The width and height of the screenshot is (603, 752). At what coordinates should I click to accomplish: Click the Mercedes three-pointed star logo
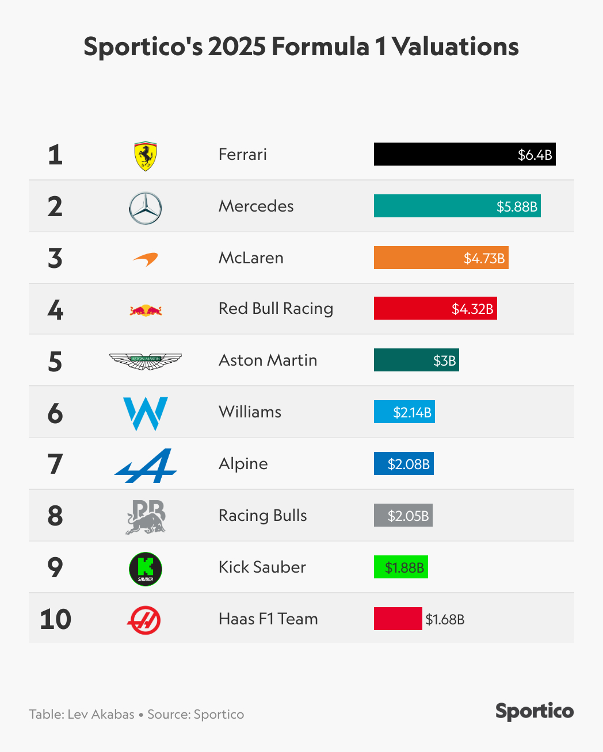146,208
